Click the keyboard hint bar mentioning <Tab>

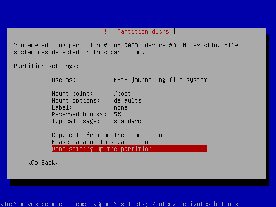pos(119,204)
